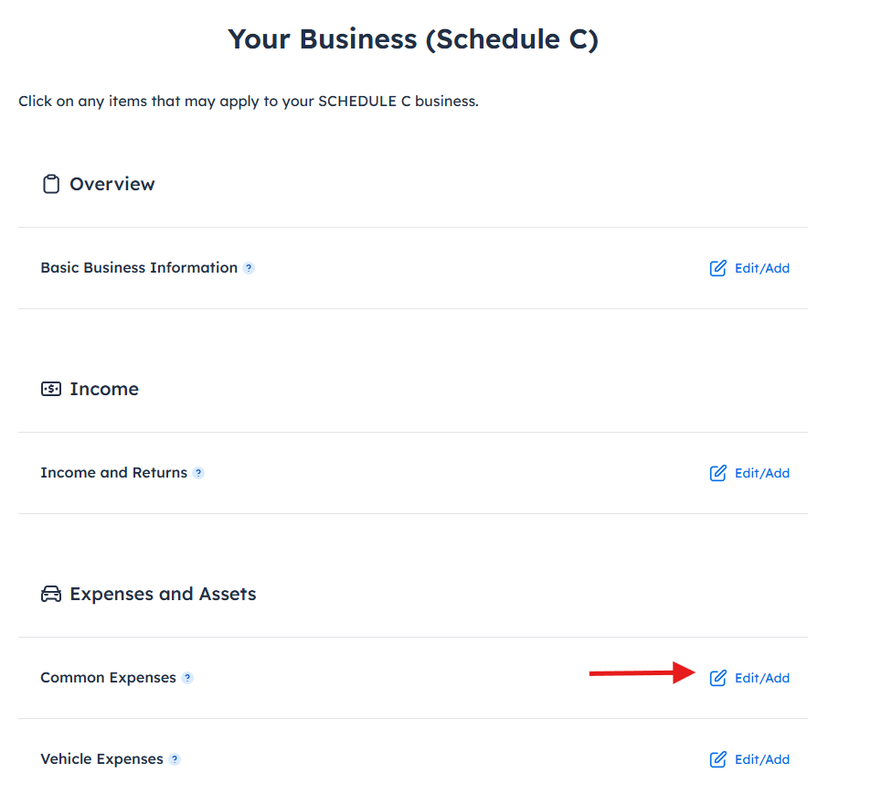
Task: Click the car icon beside Expenses and Assets
Action: point(51,593)
